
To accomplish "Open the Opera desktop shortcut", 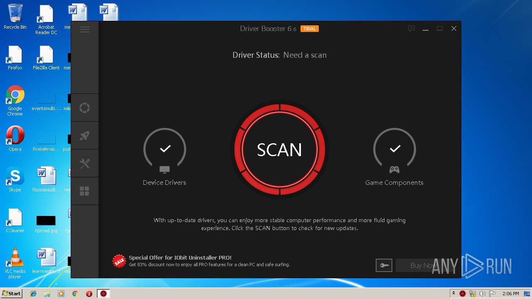I will click(15, 139).
